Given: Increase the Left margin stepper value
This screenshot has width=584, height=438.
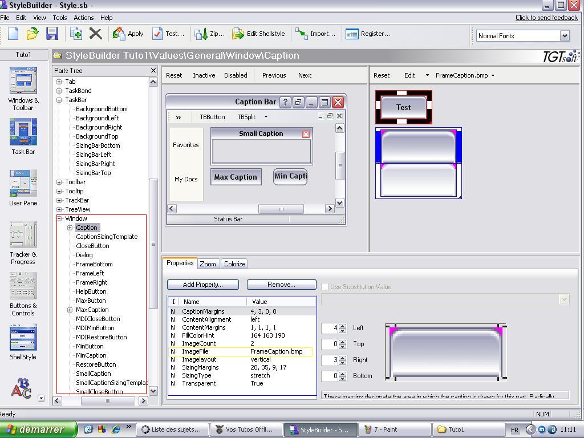Looking at the screenshot, I should pyautogui.click(x=342, y=326).
